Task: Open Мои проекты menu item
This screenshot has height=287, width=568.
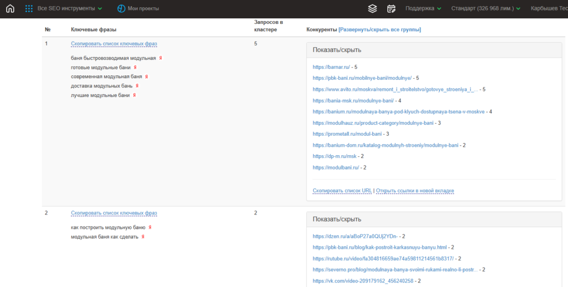Action: tap(143, 8)
